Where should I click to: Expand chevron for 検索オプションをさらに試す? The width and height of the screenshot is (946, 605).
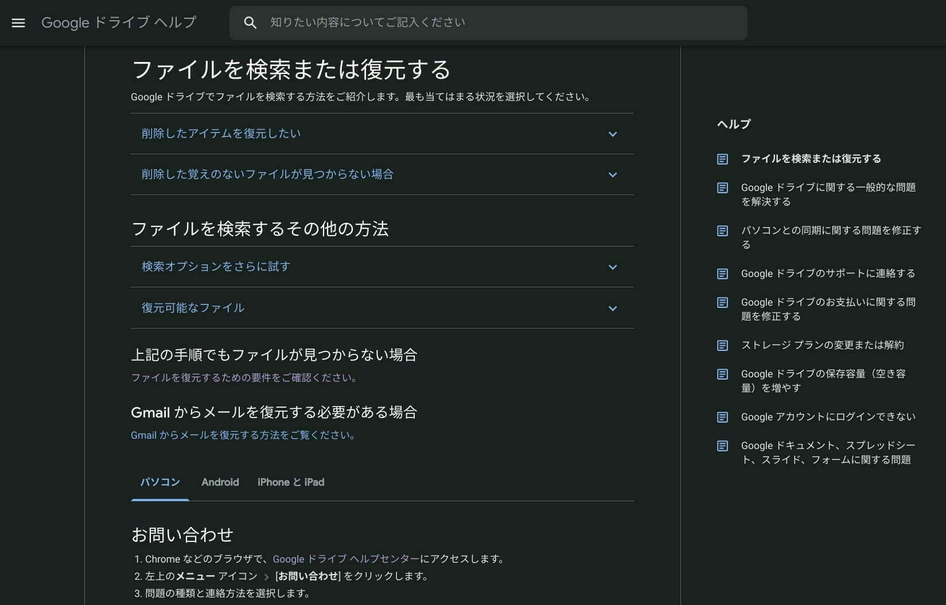(x=613, y=267)
